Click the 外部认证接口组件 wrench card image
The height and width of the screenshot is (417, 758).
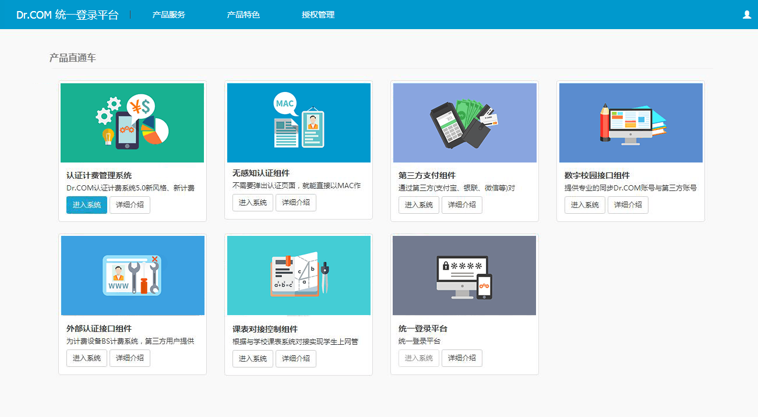(133, 275)
